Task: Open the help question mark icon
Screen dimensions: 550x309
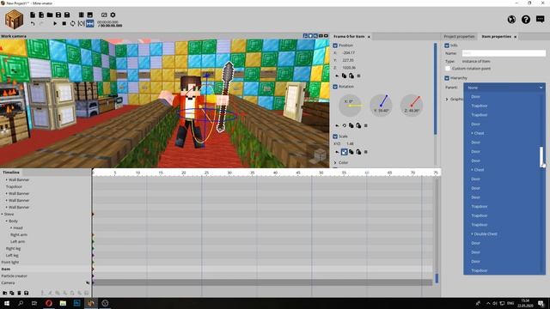Action: point(525,20)
